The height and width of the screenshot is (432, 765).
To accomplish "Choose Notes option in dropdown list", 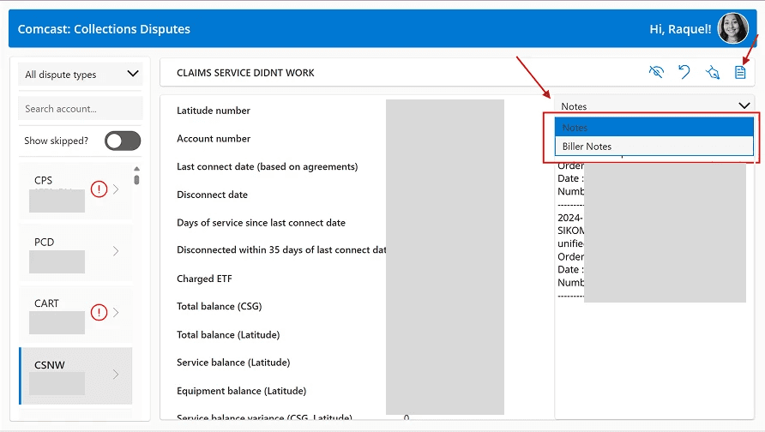I will point(654,127).
